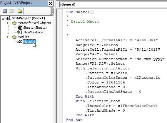Click the Range("A1:A2").Select line
This screenshot has width=167, height=123.
click(x=100, y=64)
